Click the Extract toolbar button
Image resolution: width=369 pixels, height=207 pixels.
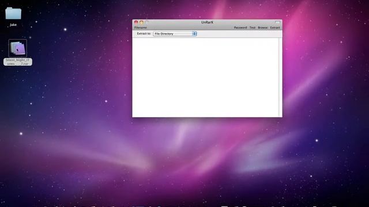pyautogui.click(x=275, y=28)
